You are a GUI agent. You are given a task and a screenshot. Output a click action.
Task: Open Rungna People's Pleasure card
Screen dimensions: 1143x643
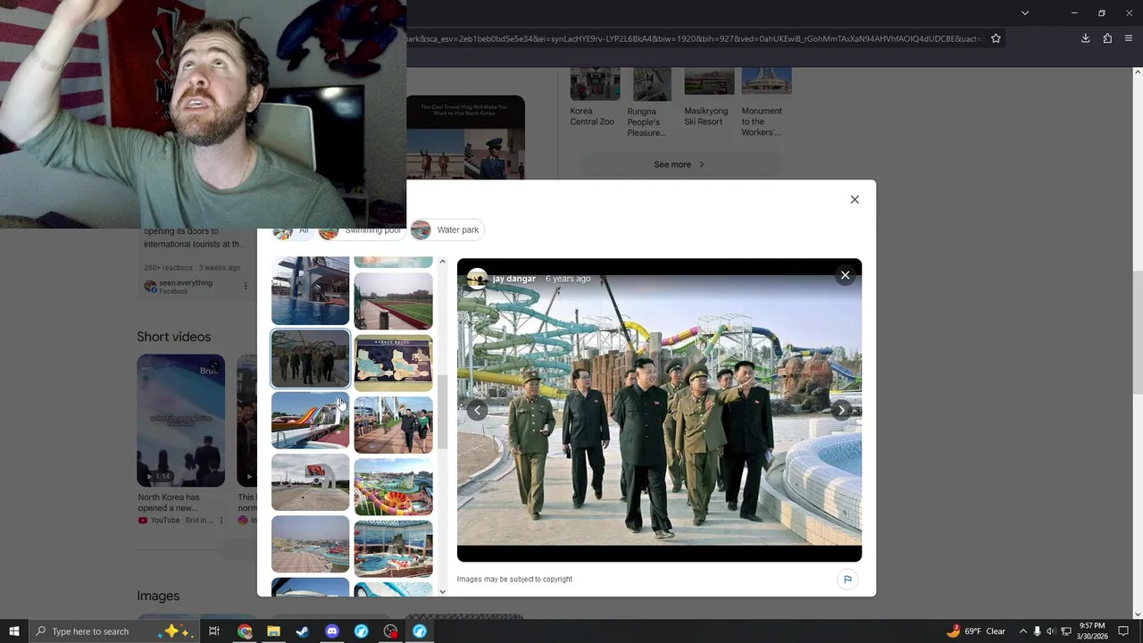pos(652,103)
